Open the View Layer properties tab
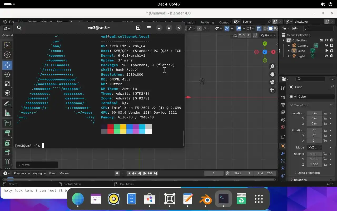 click(x=283, y=112)
